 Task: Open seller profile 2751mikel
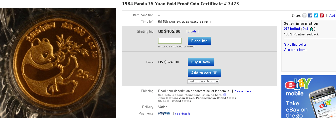pos(292,29)
